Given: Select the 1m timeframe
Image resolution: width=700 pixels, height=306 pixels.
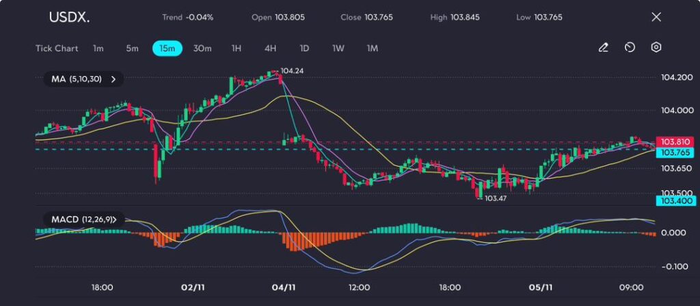Looking at the screenshot, I should (98, 48).
